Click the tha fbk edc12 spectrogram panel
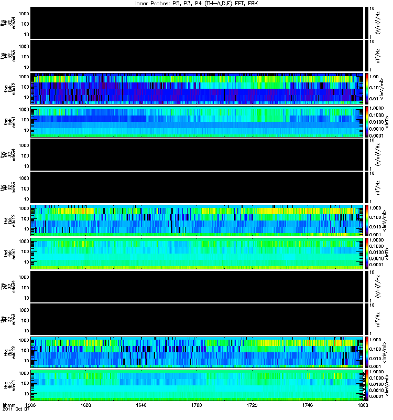Screen dimensions: 393x420 point(197,89)
